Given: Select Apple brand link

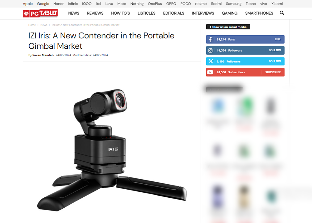Looking at the screenshot, I should pyautogui.click(x=28, y=3).
